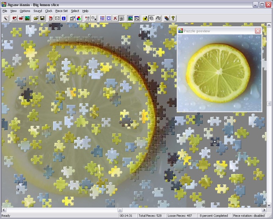The image size is (273, 219).
Task: Open the Piece Set menu
Action: 61,11
